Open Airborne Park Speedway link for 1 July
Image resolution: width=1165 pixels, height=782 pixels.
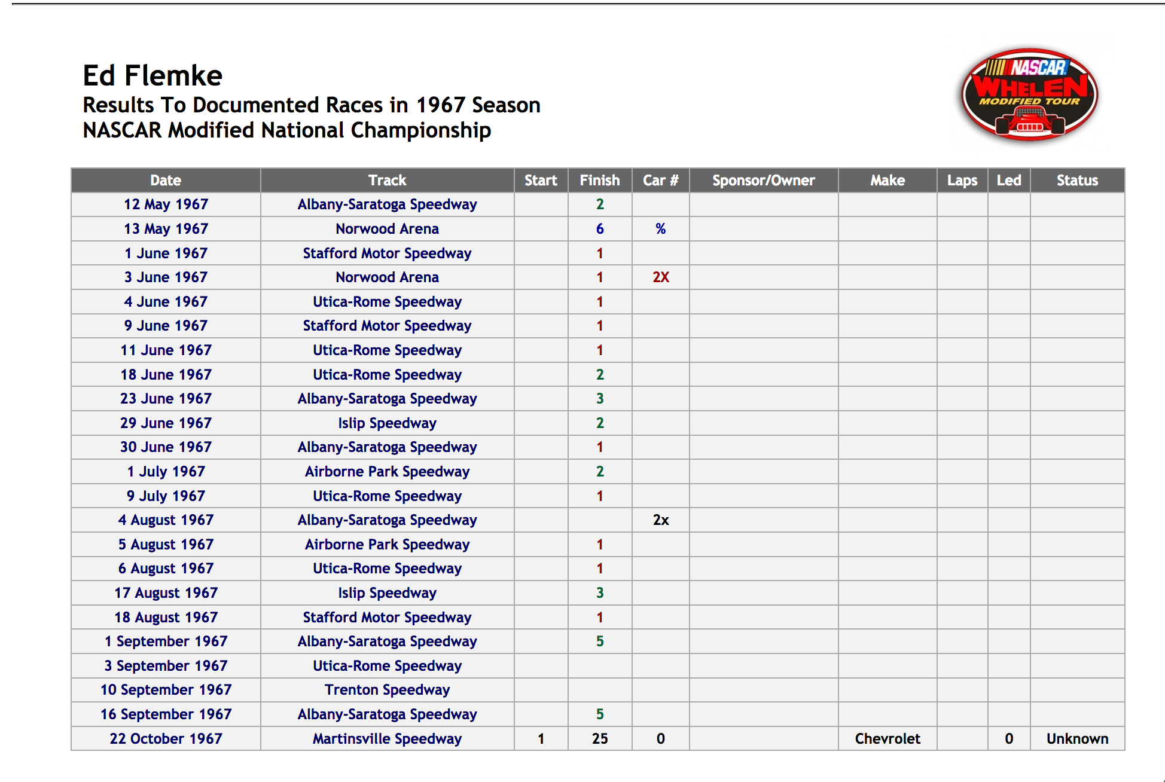click(x=387, y=472)
